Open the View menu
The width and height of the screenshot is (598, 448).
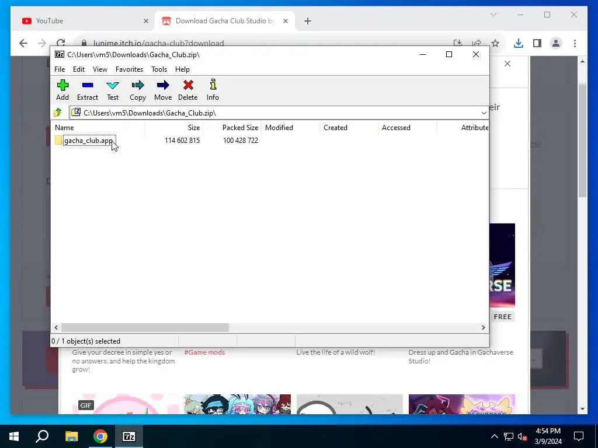click(x=100, y=69)
